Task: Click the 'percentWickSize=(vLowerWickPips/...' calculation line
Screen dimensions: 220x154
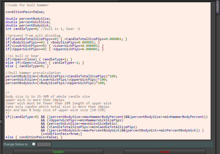Action: [56, 80]
